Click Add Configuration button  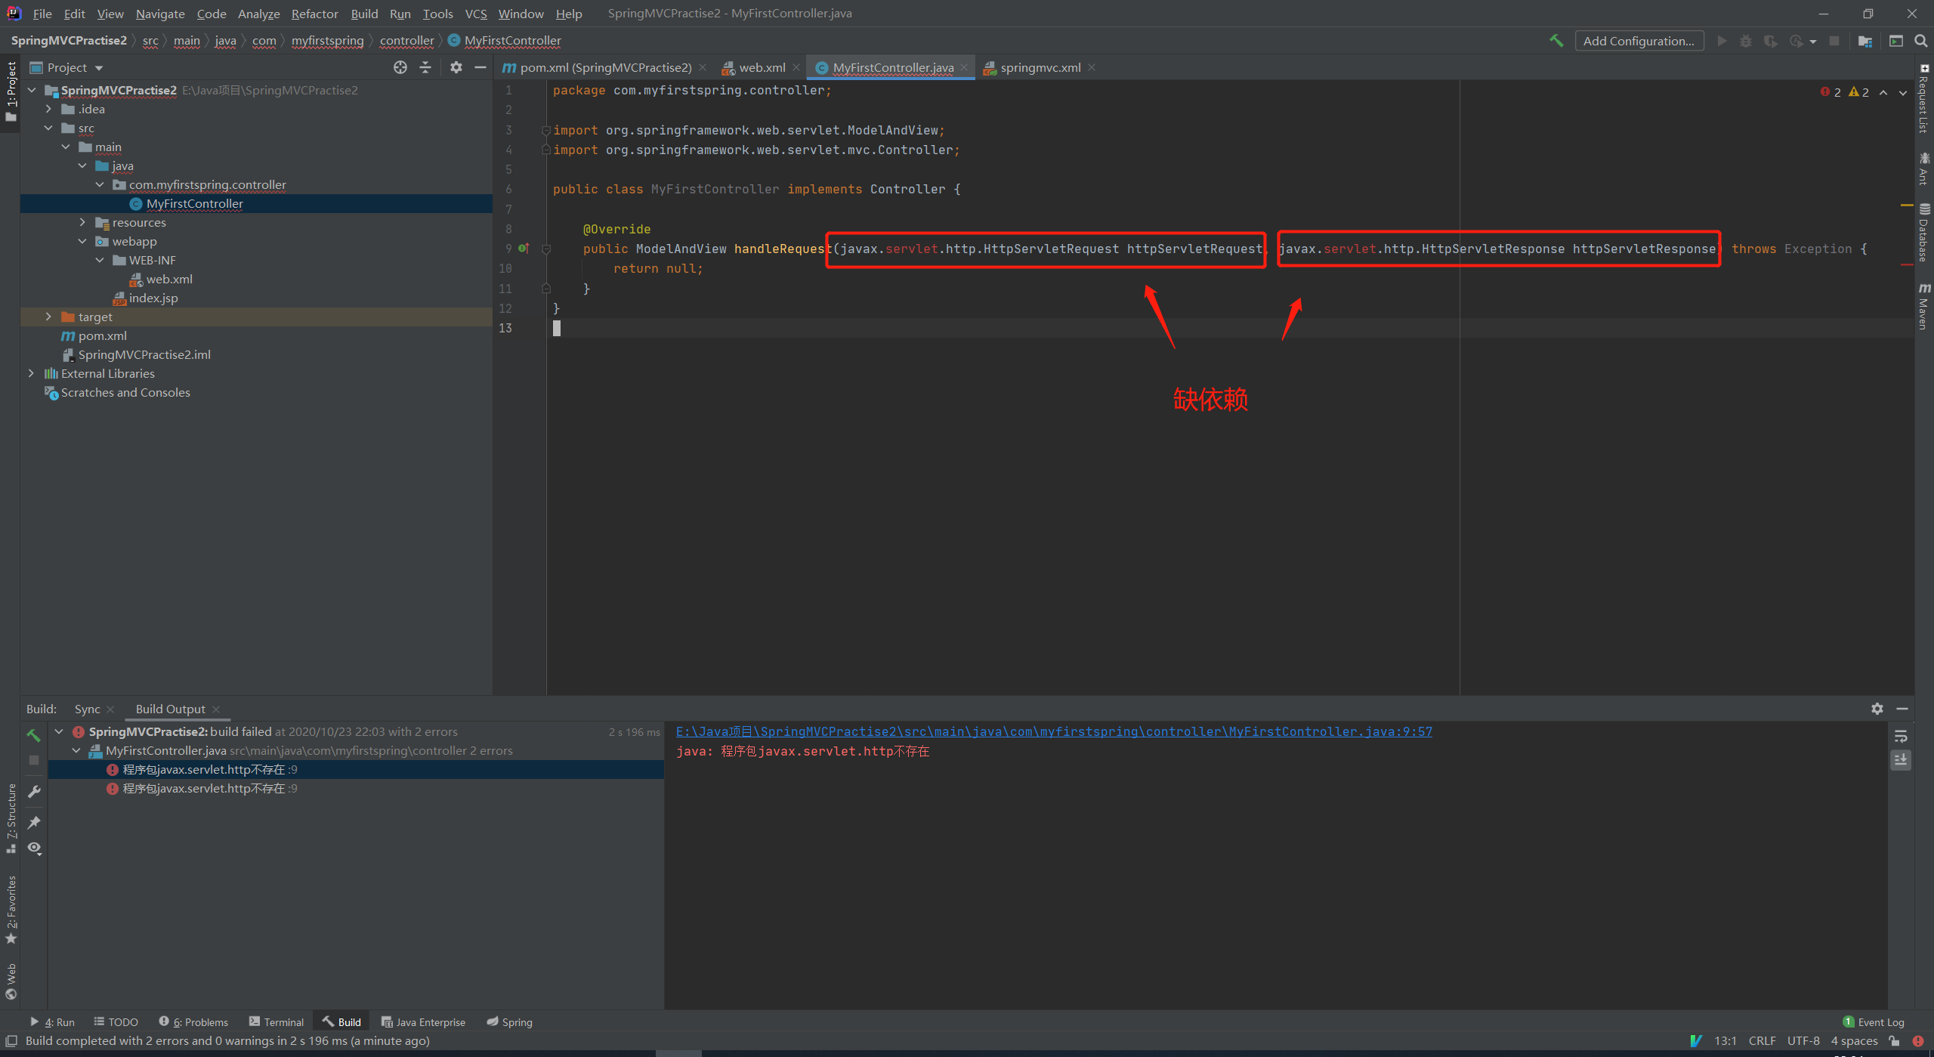pos(1639,41)
